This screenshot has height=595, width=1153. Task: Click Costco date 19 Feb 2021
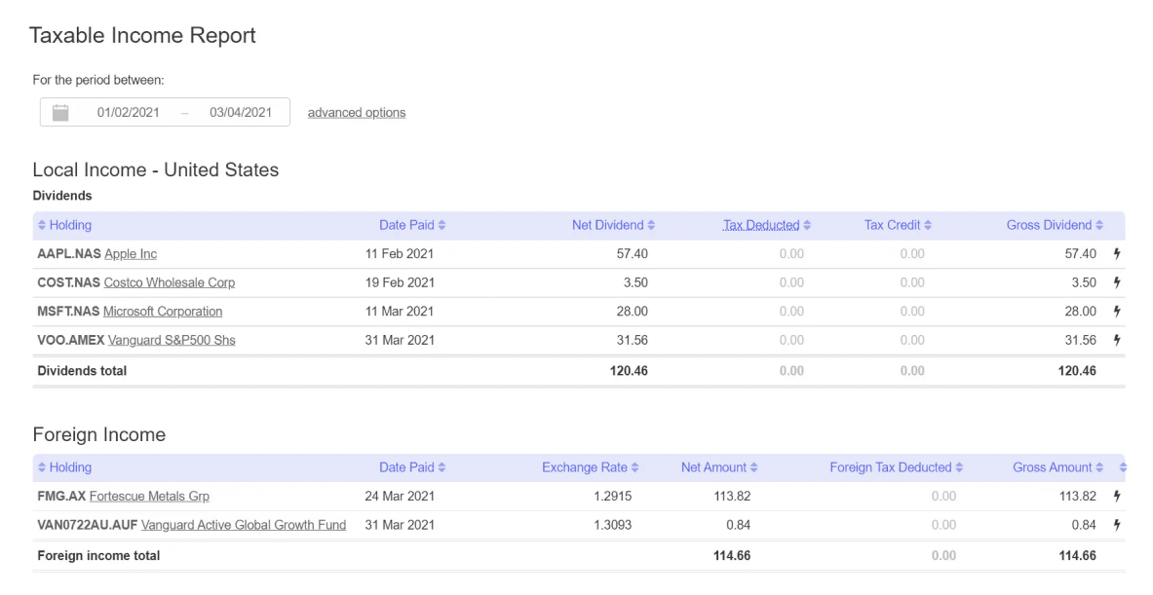tap(400, 282)
